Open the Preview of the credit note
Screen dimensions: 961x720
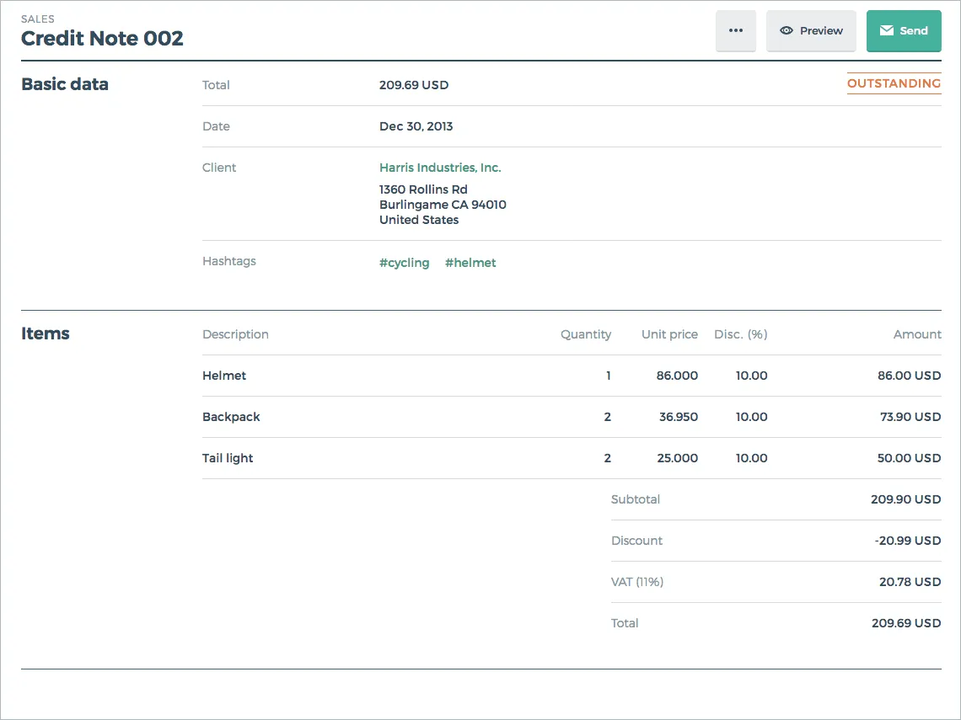pyautogui.click(x=811, y=30)
